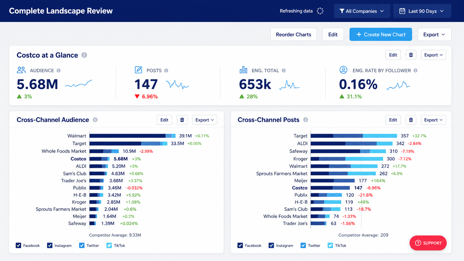Click the Whole Foods Market label in Cross-Channel Audience
Image resolution: width=464 pixels, height=261 pixels.
(64, 151)
